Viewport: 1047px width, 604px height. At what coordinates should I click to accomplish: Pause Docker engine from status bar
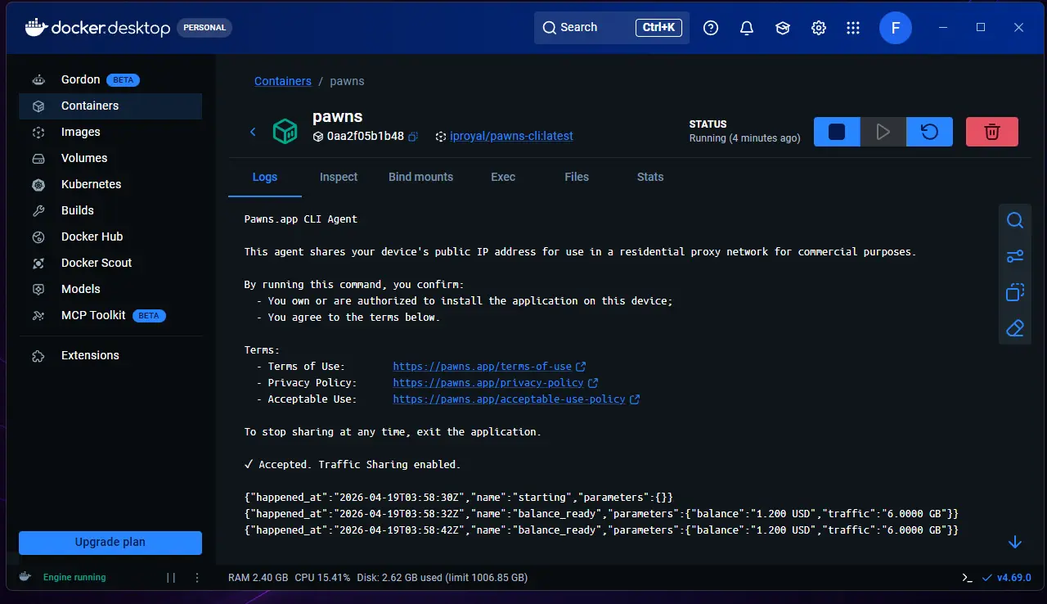click(171, 577)
